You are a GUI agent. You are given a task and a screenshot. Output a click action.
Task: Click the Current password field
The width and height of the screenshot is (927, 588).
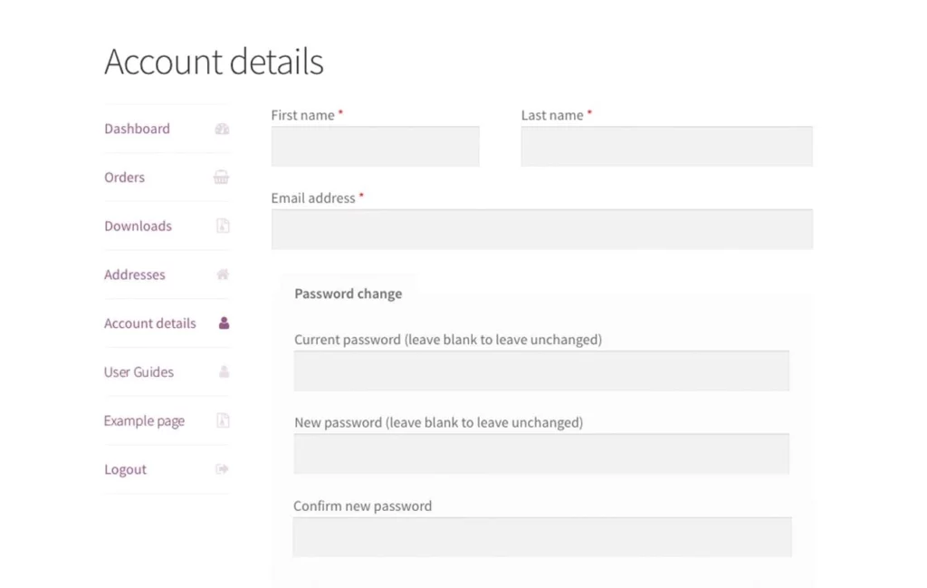(x=541, y=371)
